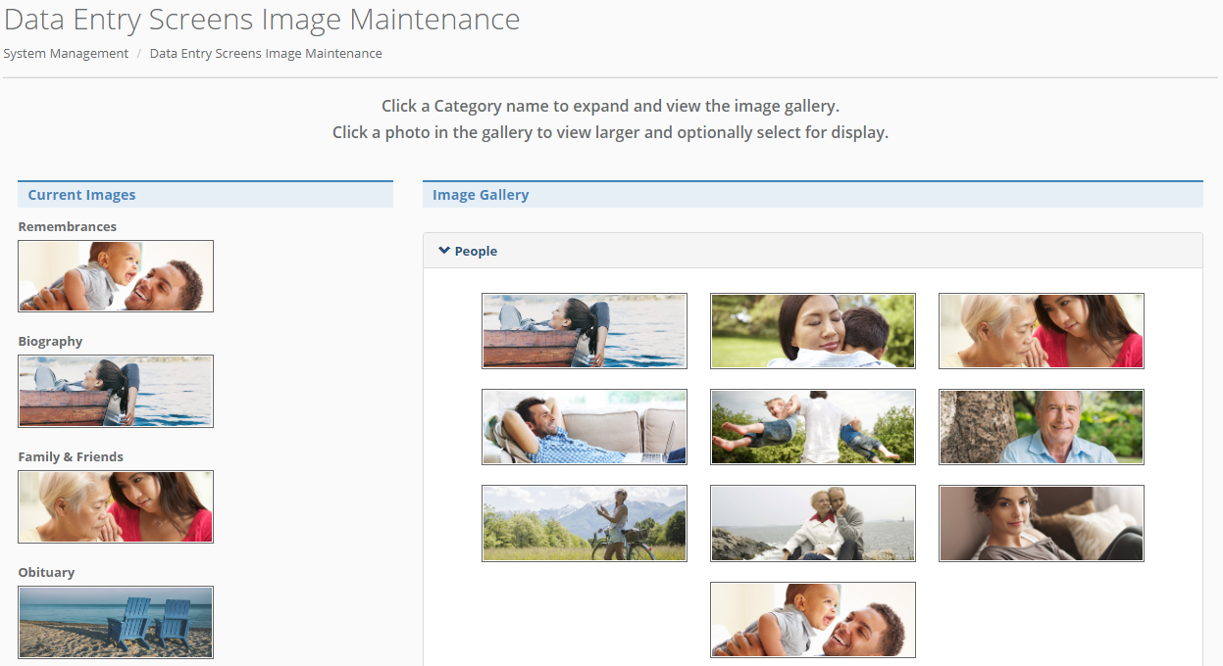Click the Current Images panel header
Viewport: 1223px width, 666px height.
pyautogui.click(x=81, y=195)
